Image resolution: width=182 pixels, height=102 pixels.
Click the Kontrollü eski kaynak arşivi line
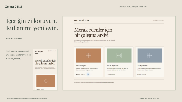pos(17,51)
